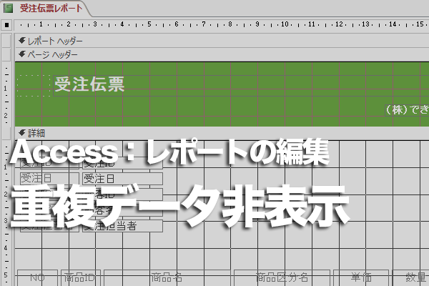
Task: Click the horizontal ruler at mark 5
Action: tap(149, 24)
